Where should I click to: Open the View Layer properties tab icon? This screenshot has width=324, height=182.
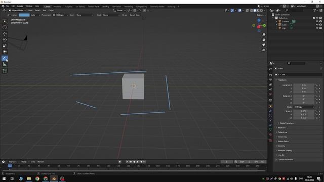click(270, 84)
